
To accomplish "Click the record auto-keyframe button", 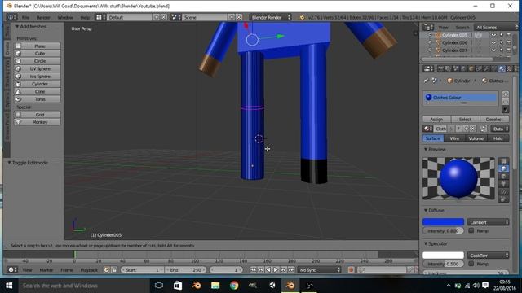I will click(351, 270).
